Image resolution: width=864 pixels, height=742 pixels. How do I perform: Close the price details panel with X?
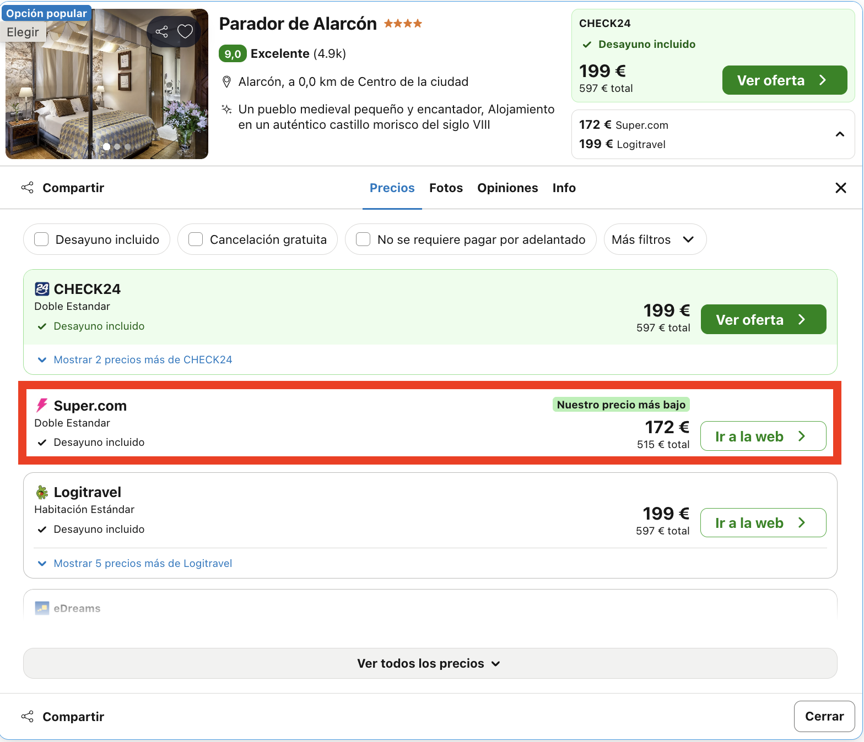(841, 188)
